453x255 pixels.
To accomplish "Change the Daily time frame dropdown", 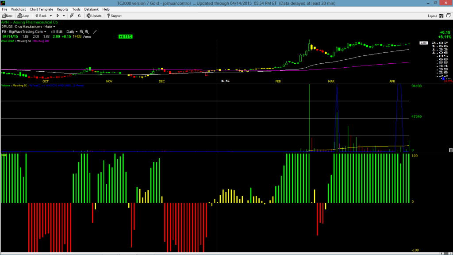I will [72, 32].
